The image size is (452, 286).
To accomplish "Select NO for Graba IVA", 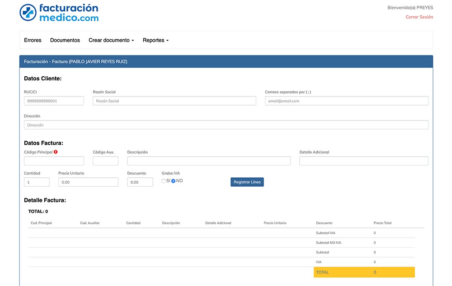I will click(x=173, y=181).
